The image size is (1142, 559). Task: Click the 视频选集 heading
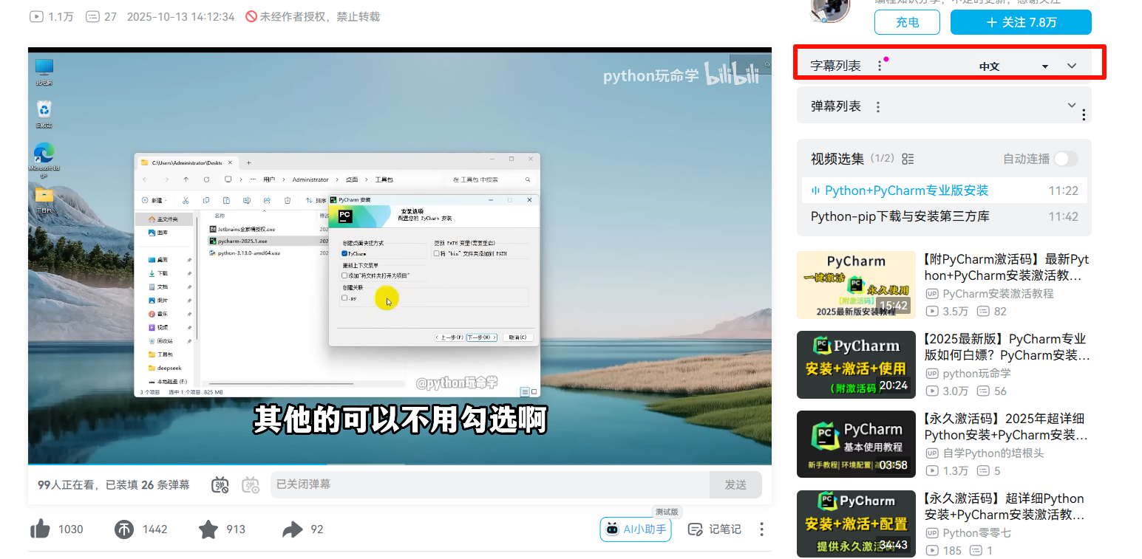pos(837,159)
